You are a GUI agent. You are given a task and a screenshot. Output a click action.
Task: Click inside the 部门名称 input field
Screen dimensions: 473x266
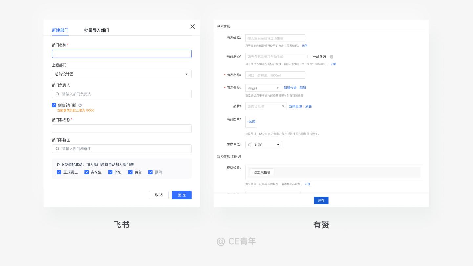pos(122,54)
